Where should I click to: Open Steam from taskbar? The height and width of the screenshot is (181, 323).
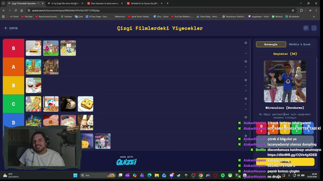179,175
